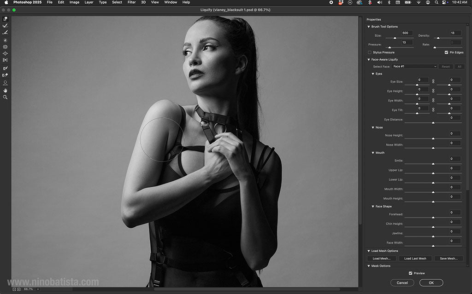Enable the Stylus Pressure checkbox

click(370, 52)
